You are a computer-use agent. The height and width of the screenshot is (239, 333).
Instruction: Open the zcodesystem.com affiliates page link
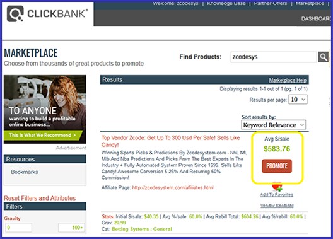point(173,187)
